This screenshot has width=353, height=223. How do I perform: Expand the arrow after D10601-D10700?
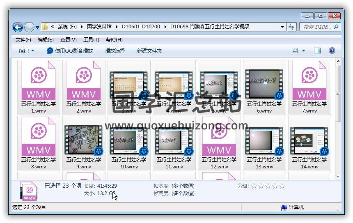(165, 27)
